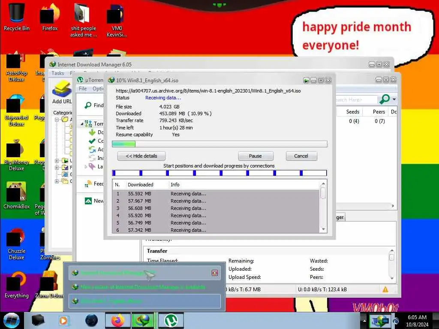Viewport: 439px width, 329px height.
Task: Select the Active blue arrows item in uTorrent
Action: (x=92, y=150)
